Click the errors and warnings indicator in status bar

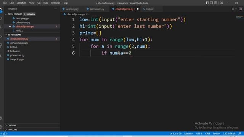click(x=4, y=134)
